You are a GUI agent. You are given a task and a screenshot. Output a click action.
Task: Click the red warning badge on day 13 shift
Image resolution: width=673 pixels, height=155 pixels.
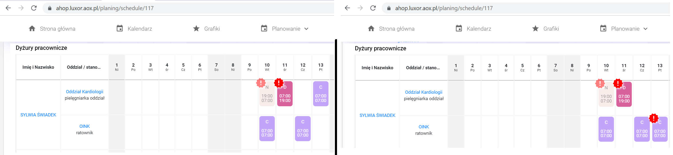[654, 118]
